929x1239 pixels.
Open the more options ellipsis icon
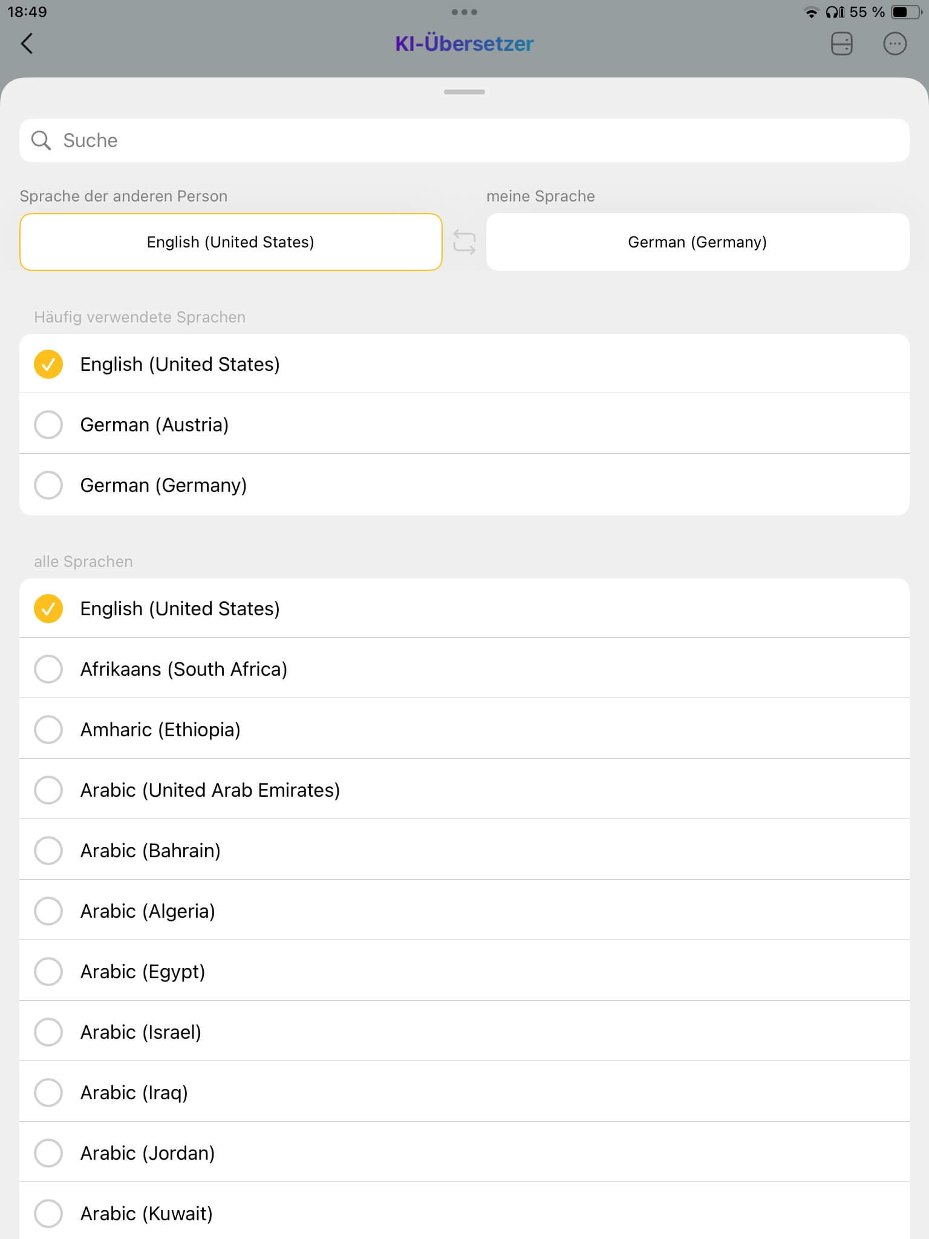895,44
